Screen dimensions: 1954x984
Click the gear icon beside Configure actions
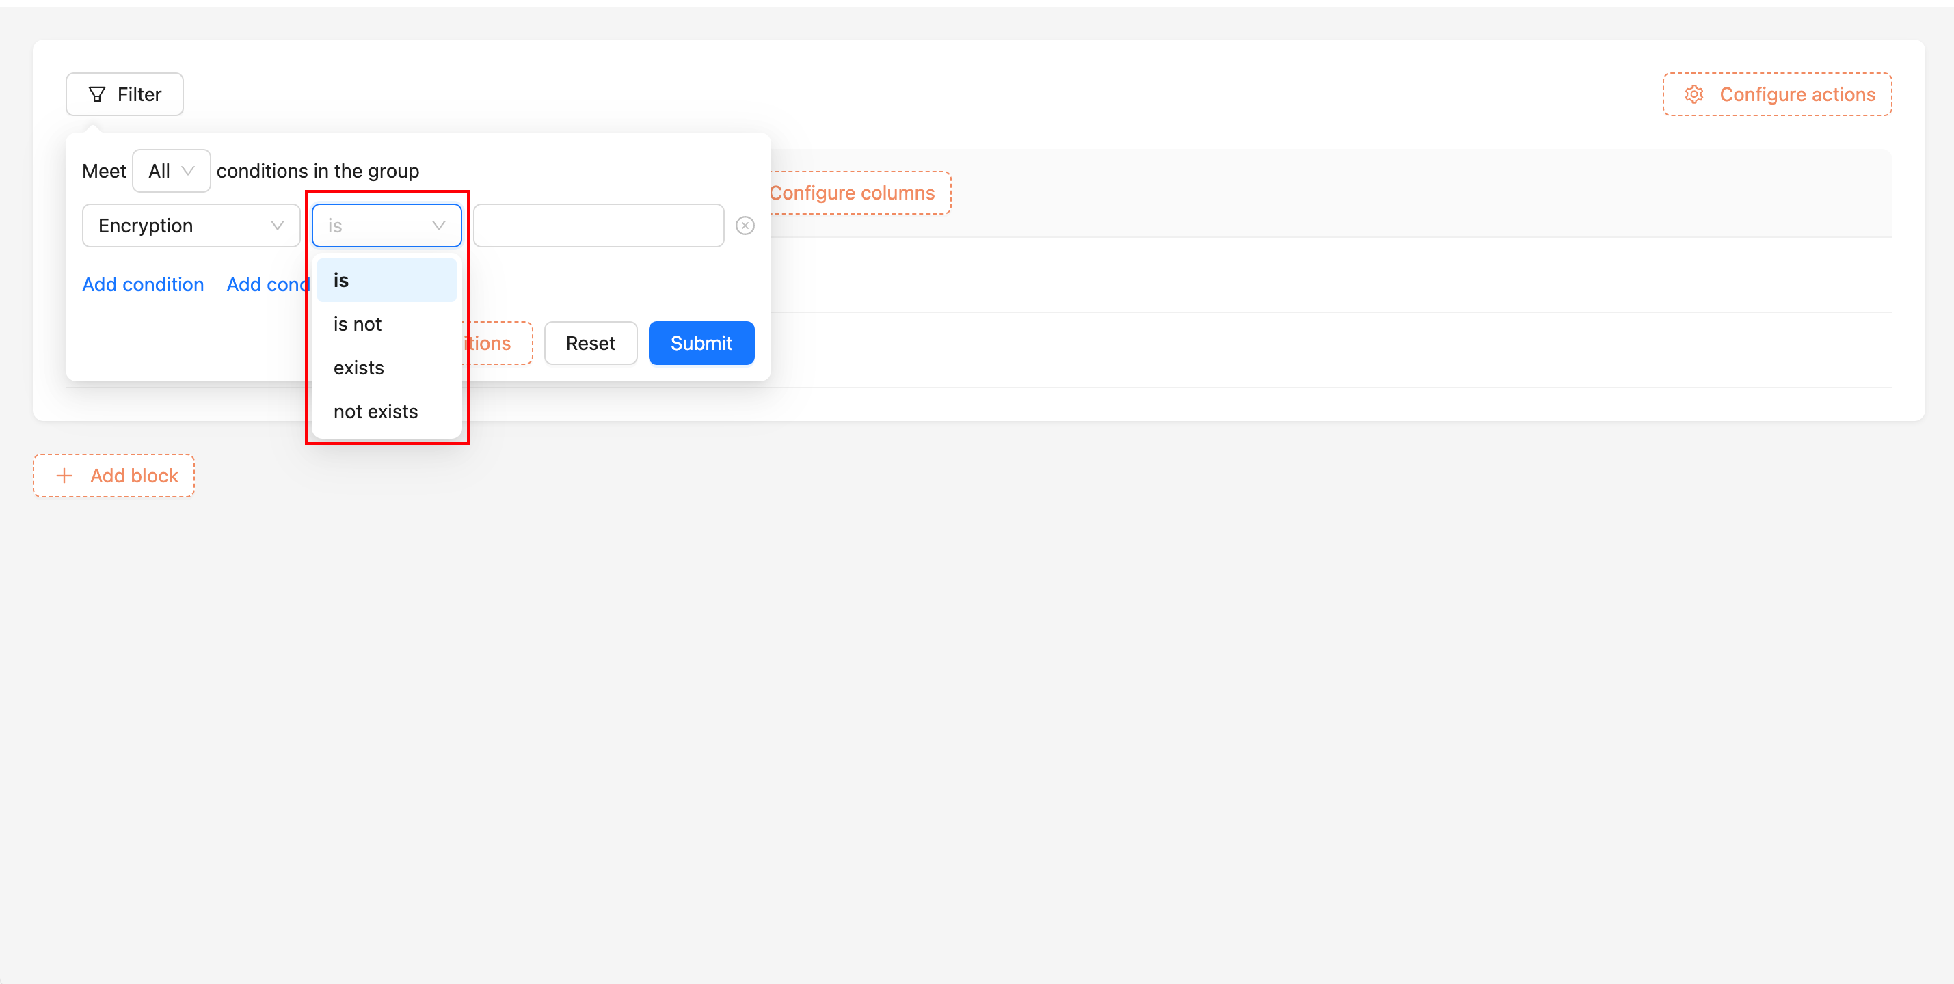[x=1694, y=94]
